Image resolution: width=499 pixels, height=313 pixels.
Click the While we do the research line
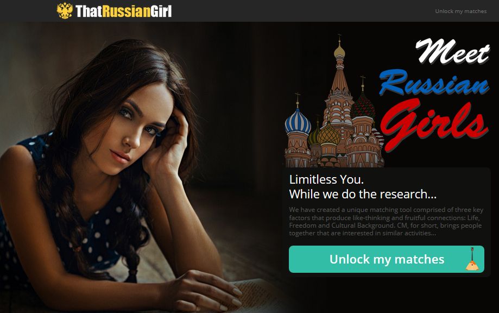click(363, 194)
